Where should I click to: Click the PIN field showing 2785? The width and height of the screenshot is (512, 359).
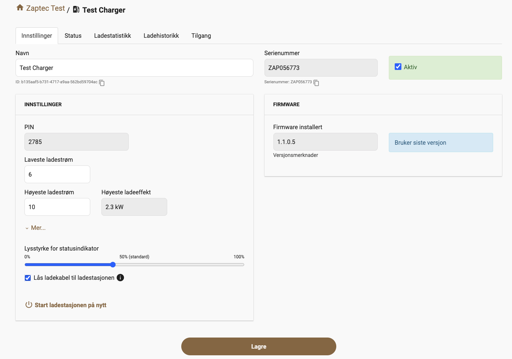coord(77,142)
